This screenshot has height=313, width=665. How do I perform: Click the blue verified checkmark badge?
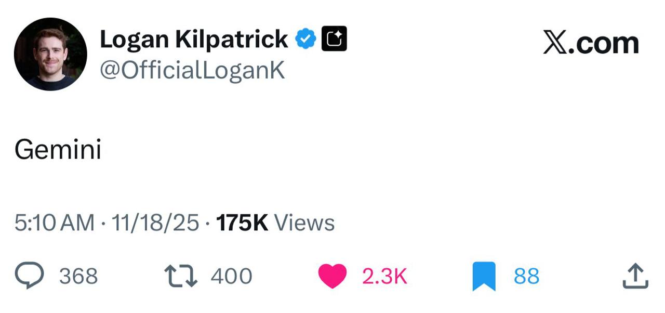pos(306,40)
